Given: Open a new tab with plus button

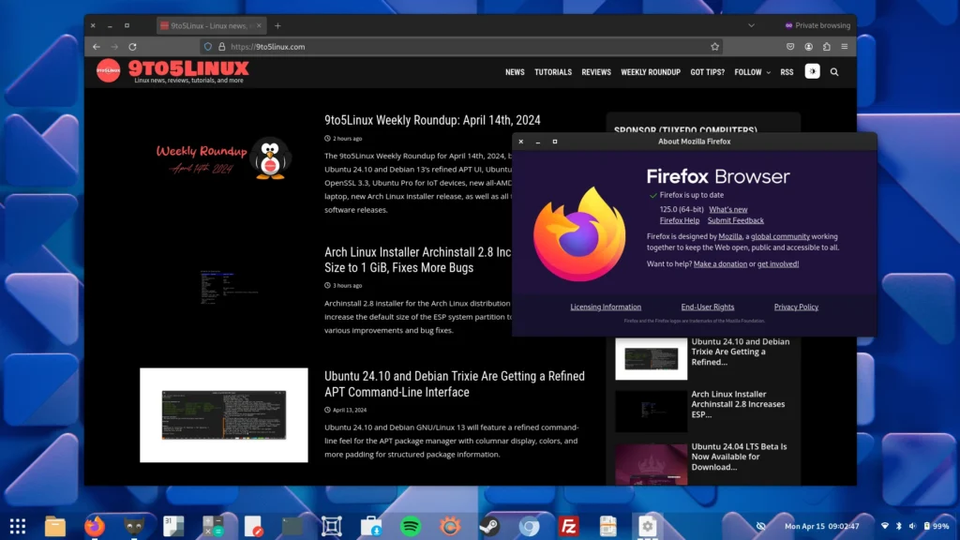Looking at the screenshot, I should pyautogui.click(x=277, y=25).
